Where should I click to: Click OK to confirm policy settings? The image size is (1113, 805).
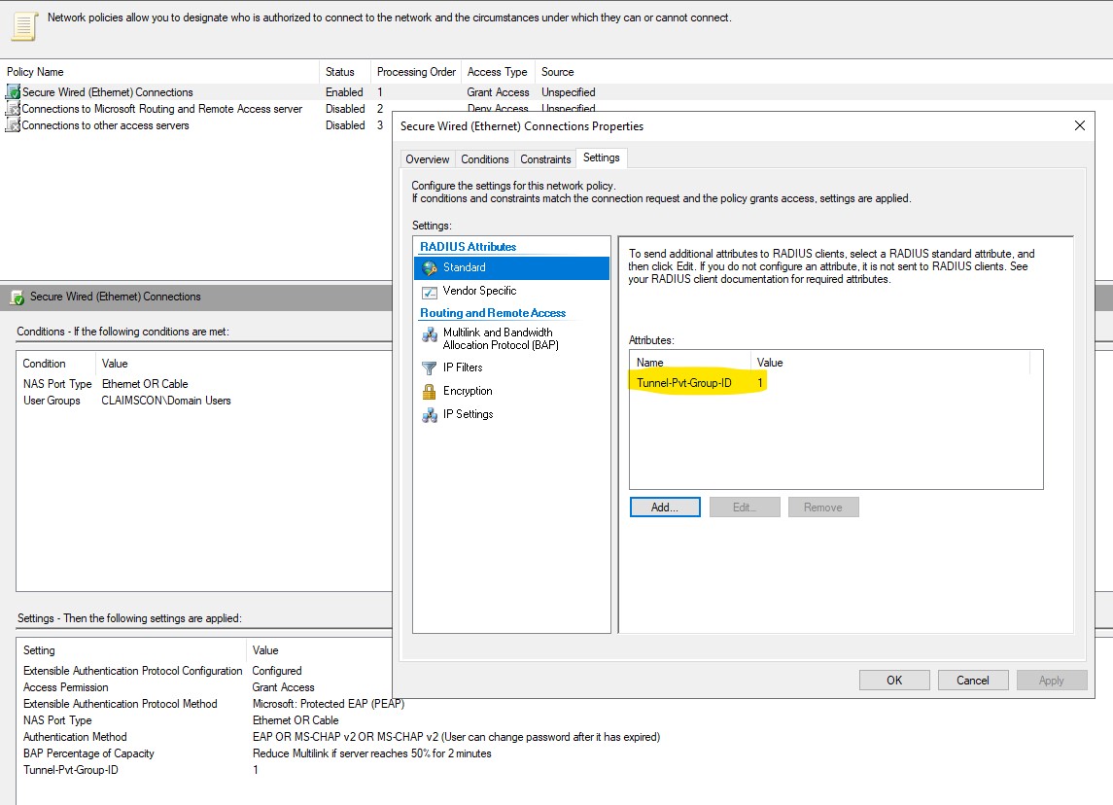pyautogui.click(x=893, y=680)
